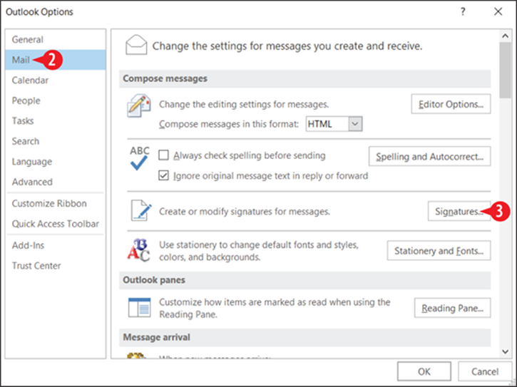Click the 'Use stationery to change default fonts' text
Viewport: 517px width, 387px height.
[x=259, y=251]
